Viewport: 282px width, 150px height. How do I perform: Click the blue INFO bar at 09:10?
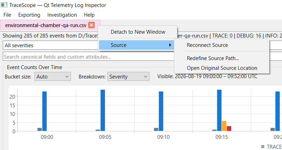tap(161, 111)
